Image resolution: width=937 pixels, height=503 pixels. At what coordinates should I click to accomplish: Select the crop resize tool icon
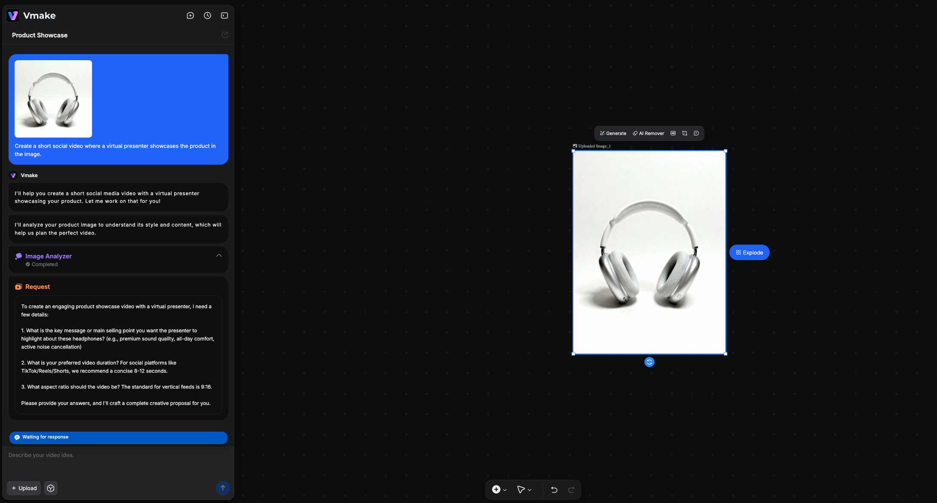point(685,133)
